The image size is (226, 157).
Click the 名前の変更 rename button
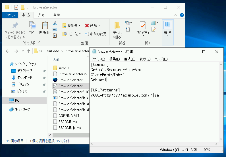[x=96, y=34]
